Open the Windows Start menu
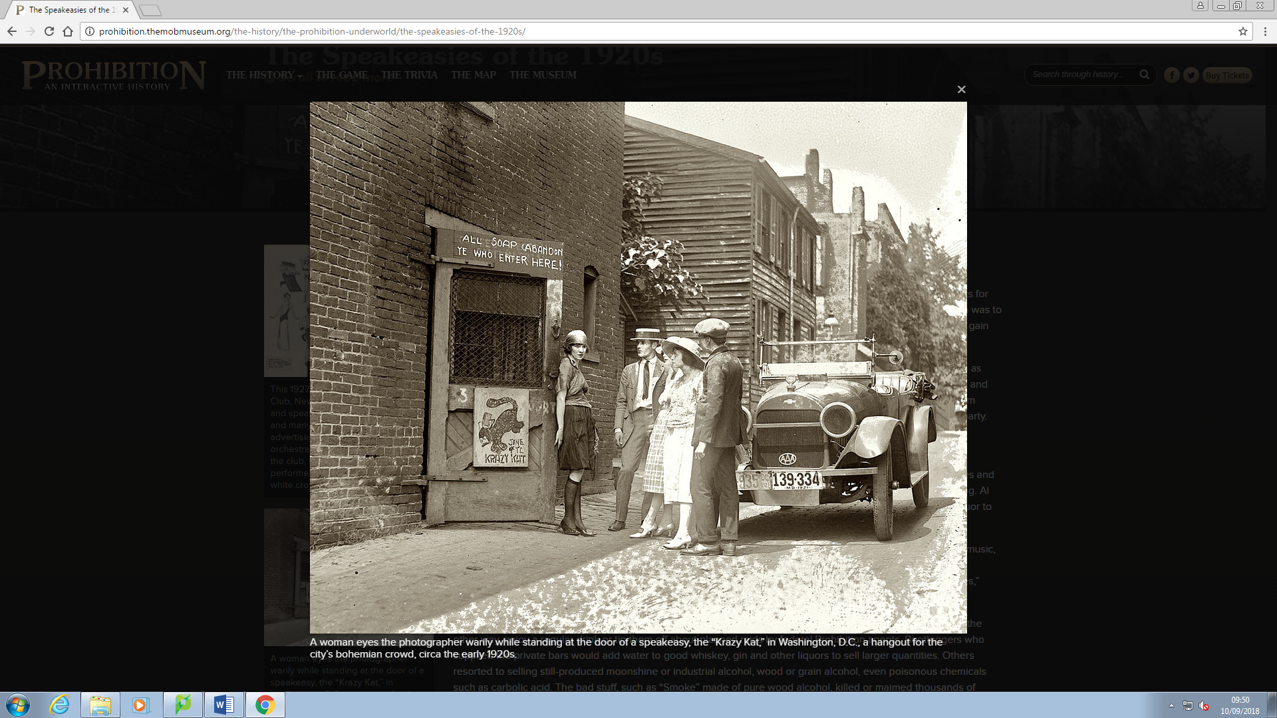The height and width of the screenshot is (718, 1277). point(18,705)
